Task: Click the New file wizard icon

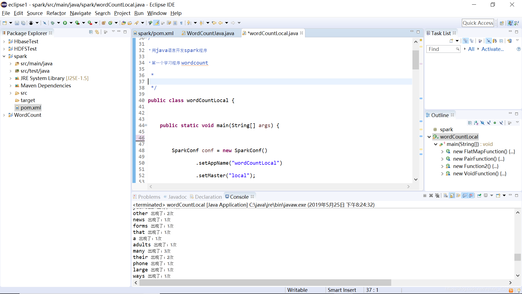Action: click(5, 23)
